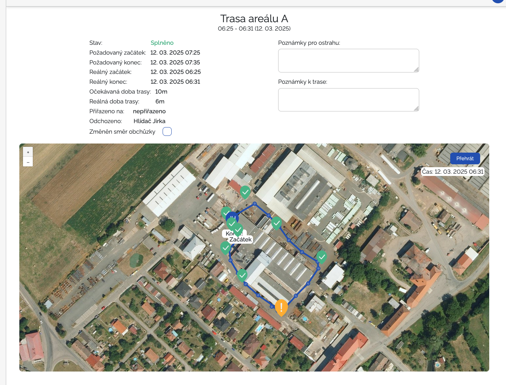Viewport: 506px width, 385px height.
Task: Click the Začátek label on the map
Action: [x=241, y=239]
